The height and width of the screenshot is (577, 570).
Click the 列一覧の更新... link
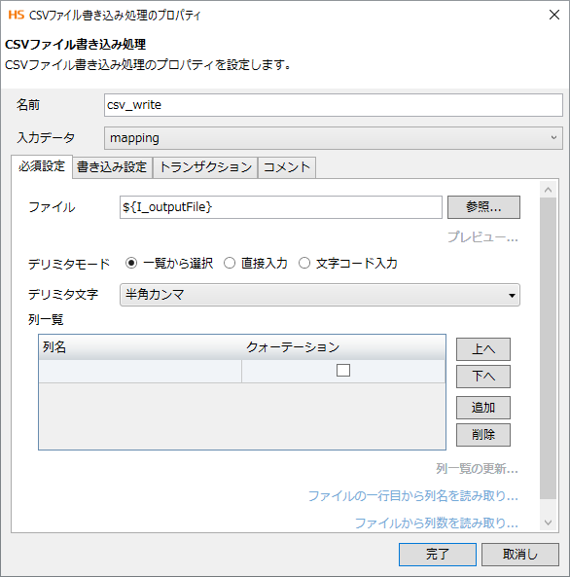pyautogui.click(x=477, y=469)
